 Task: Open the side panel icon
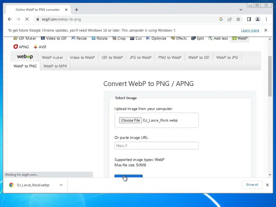point(249,19)
